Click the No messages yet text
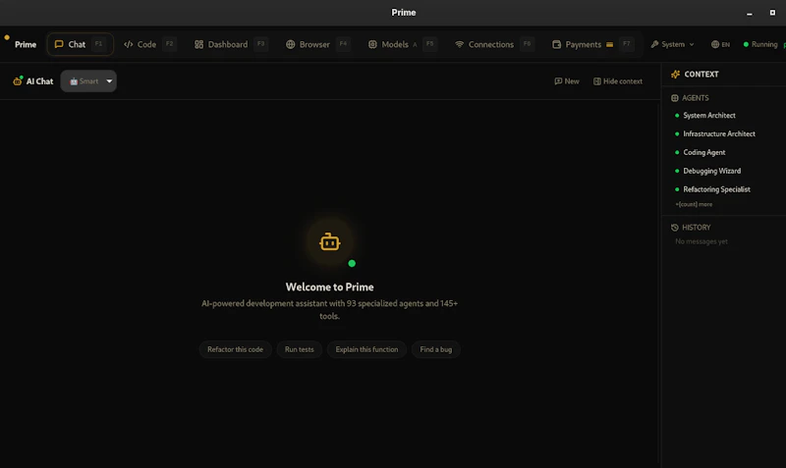The height and width of the screenshot is (468, 786). tap(702, 241)
